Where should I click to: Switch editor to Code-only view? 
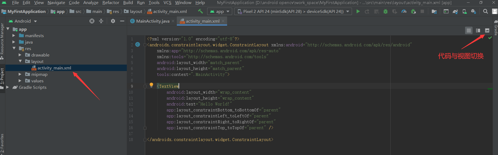469,30
